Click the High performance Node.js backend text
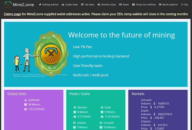The image size is (192, 130). coord(101,56)
